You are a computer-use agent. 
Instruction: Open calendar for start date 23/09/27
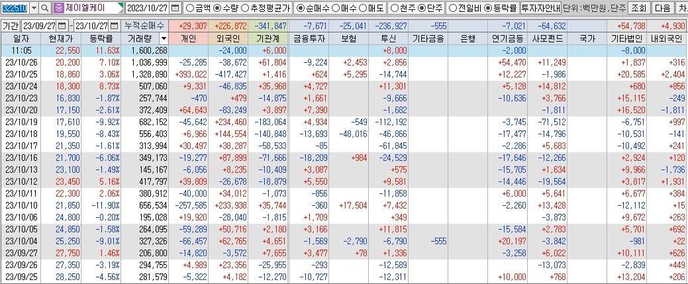pyautogui.click(x=62, y=25)
